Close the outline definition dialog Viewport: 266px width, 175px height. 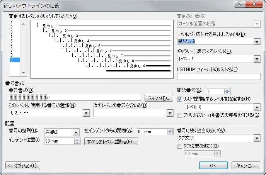[x=254, y=4]
